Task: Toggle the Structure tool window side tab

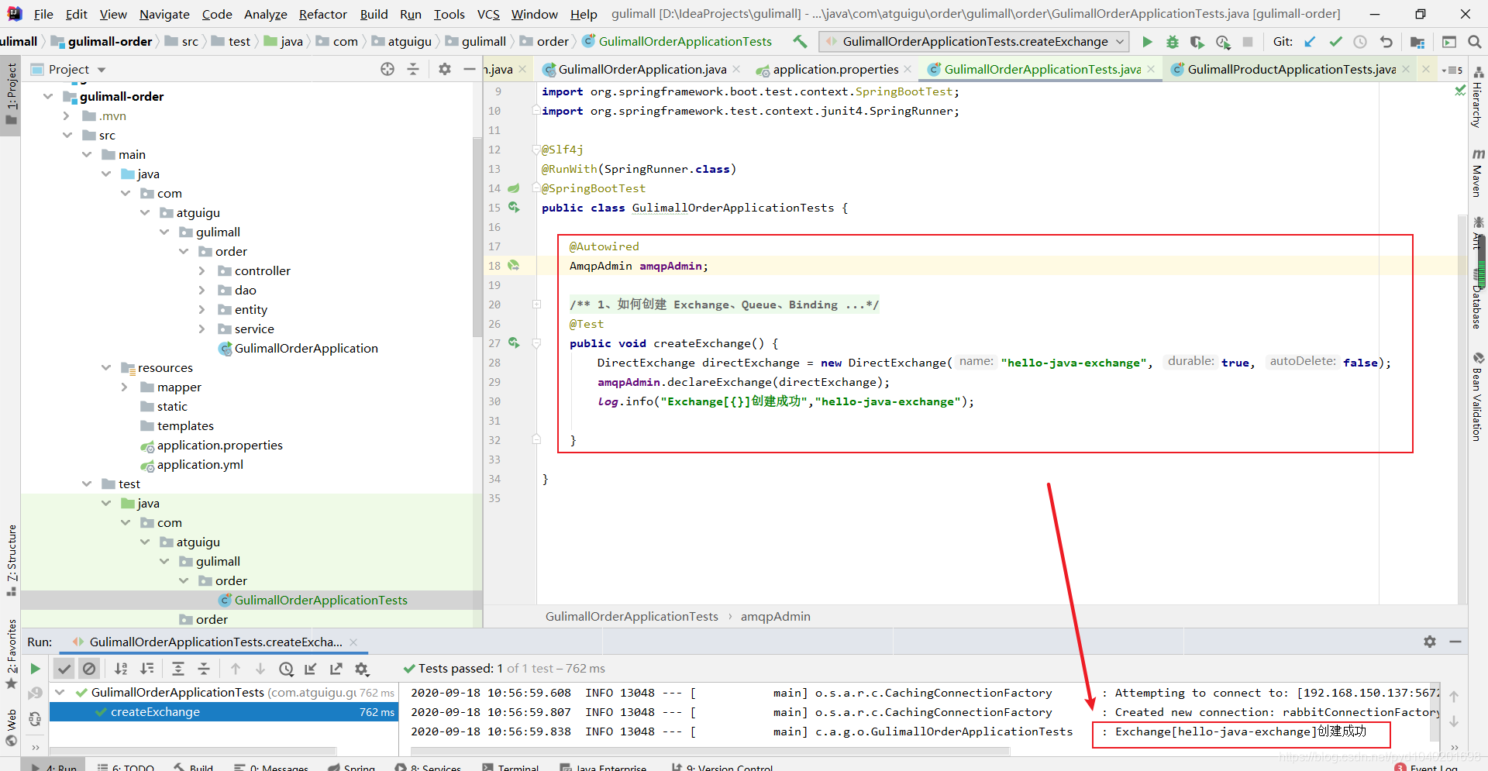Action: pos(11,559)
